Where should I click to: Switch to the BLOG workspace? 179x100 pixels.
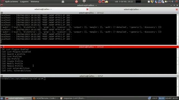tap(161, 98)
